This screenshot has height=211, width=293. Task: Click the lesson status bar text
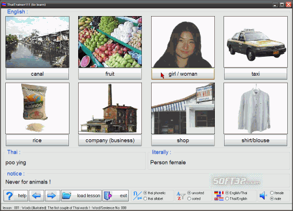coord(64,208)
